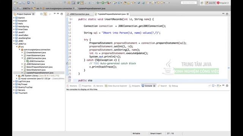This screenshot has width=243, height=136.
Task: Select the JDBCConnection class node
Action: (37, 61)
